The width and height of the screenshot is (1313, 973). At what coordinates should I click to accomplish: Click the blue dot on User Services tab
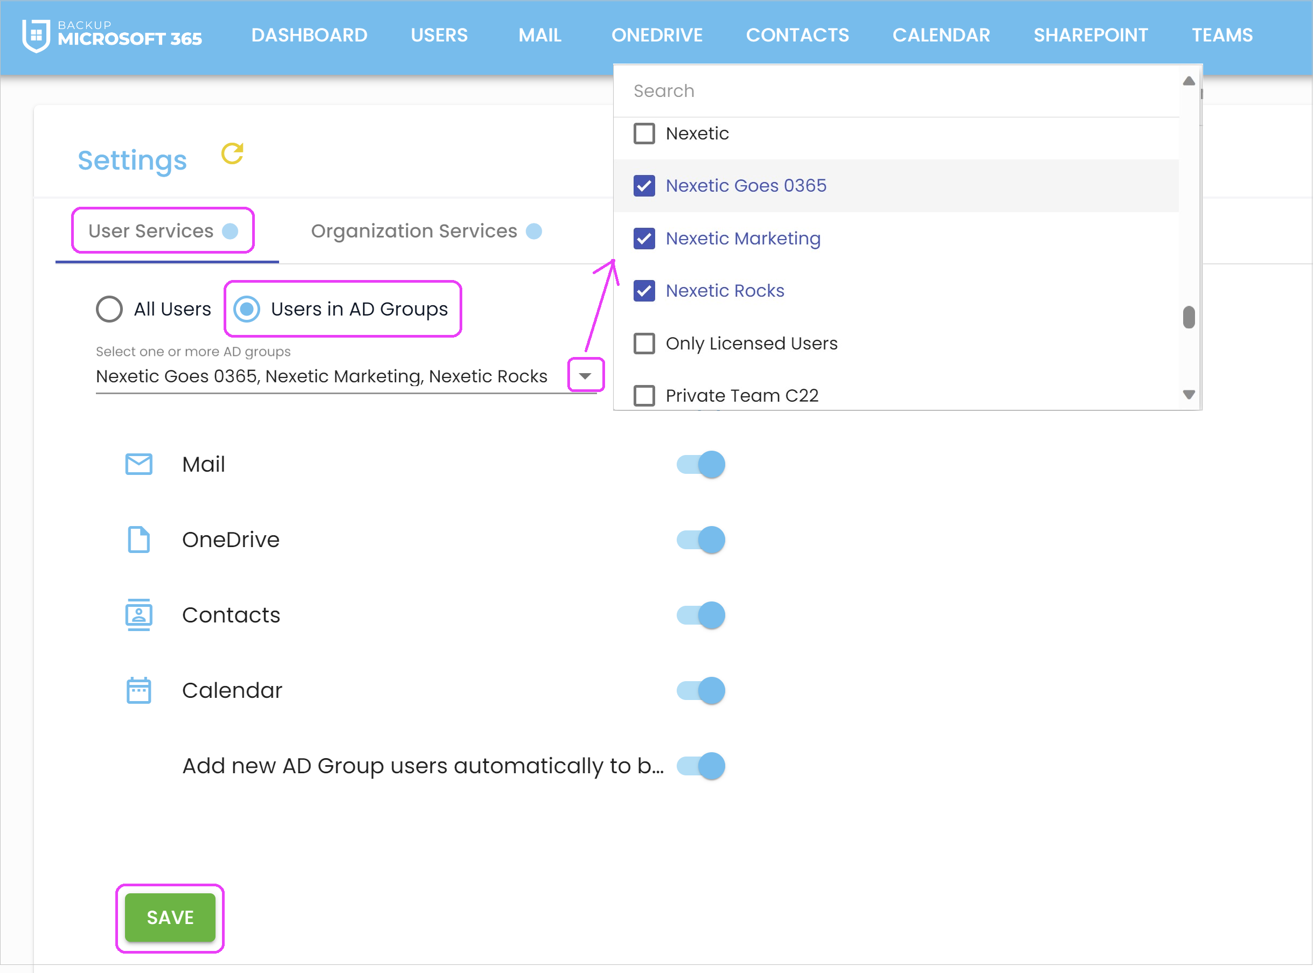pos(230,231)
